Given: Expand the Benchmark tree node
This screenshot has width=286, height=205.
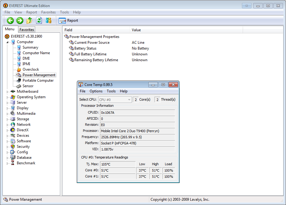Looking at the screenshot, I should [x=7, y=163].
